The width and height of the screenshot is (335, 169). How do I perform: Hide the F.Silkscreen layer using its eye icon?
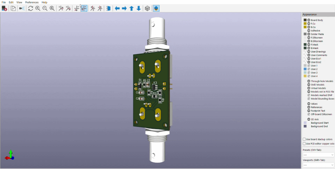coord(309,38)
